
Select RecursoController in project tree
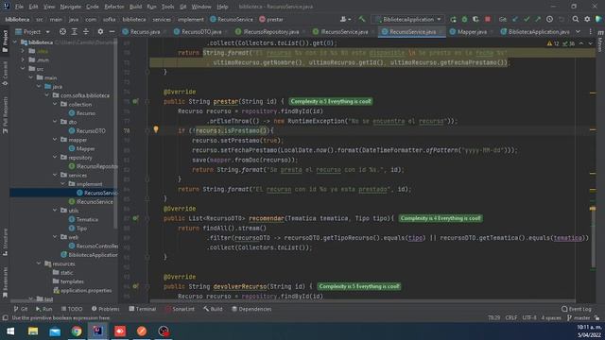click(94, 246)
